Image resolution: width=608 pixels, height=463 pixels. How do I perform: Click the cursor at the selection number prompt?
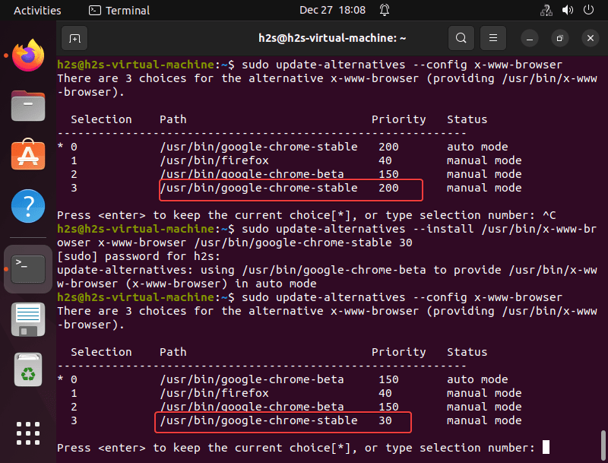[546, 447]
